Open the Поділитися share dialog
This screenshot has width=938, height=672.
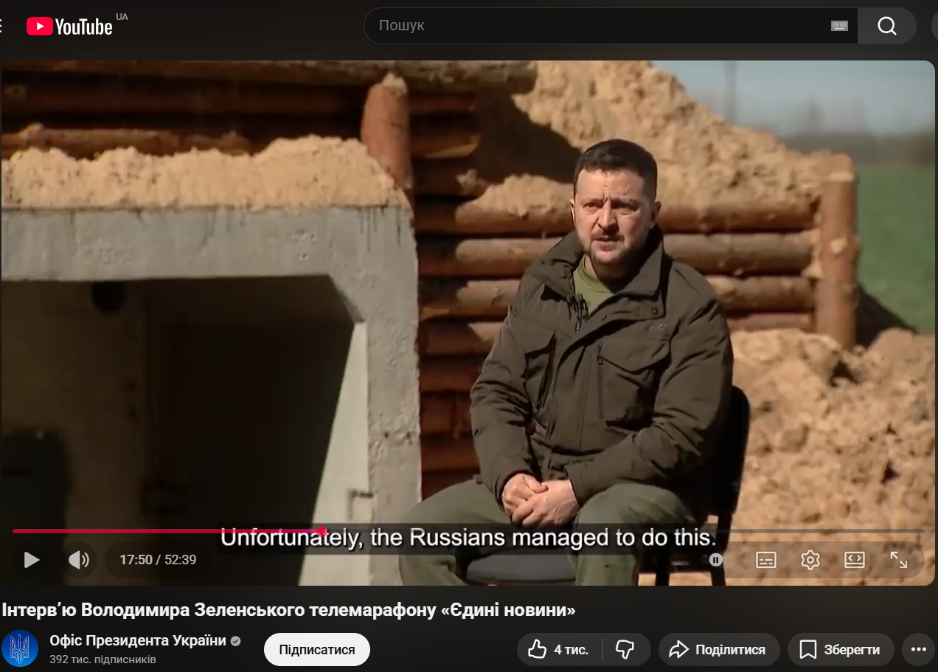[719, 649]
